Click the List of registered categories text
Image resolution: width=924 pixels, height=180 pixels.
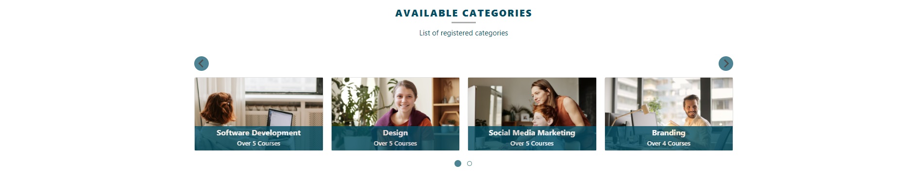point(464,33)
